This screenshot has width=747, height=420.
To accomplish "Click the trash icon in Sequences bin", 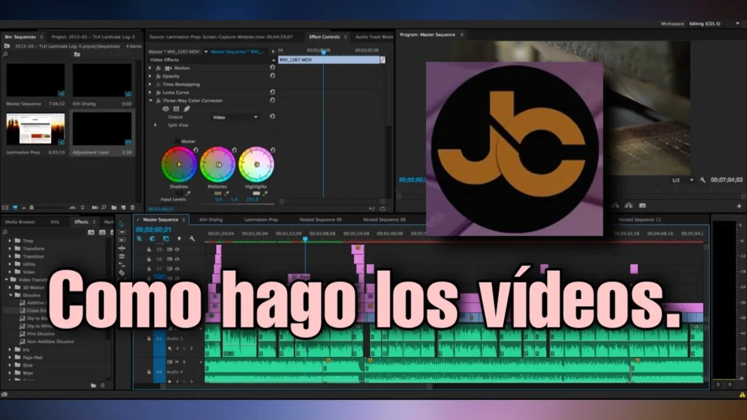I will point(132,208).
